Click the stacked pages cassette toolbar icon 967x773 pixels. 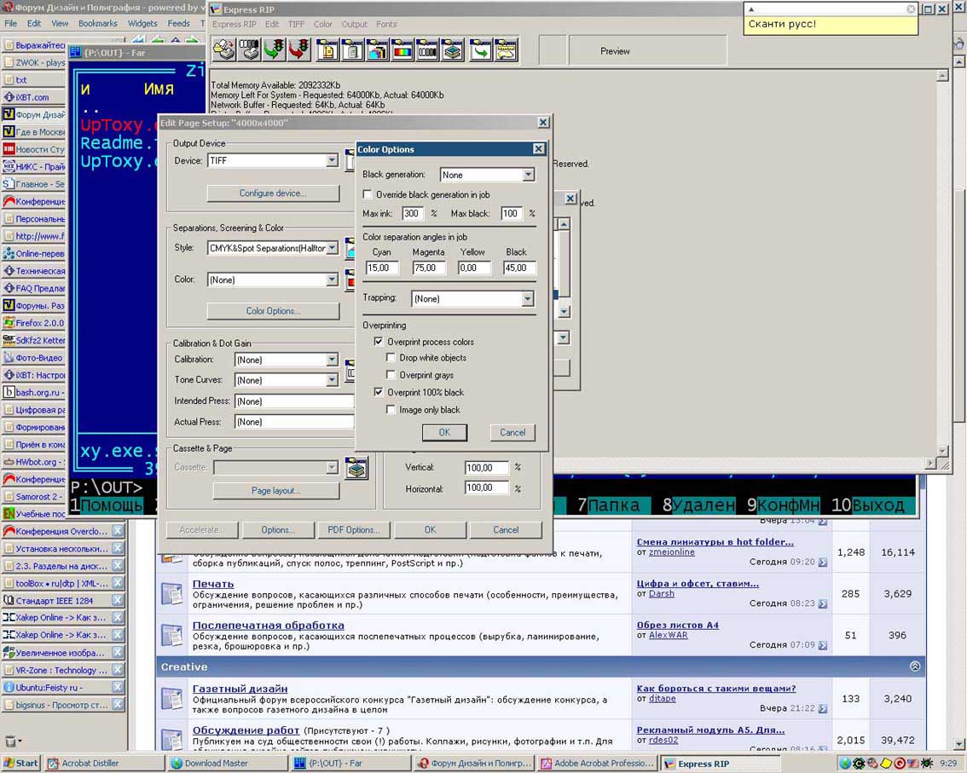(452, 50)
